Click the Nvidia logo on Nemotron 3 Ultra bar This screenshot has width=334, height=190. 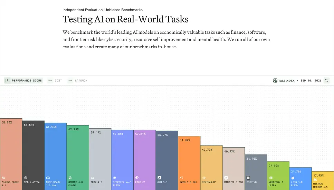coord(270,178)
